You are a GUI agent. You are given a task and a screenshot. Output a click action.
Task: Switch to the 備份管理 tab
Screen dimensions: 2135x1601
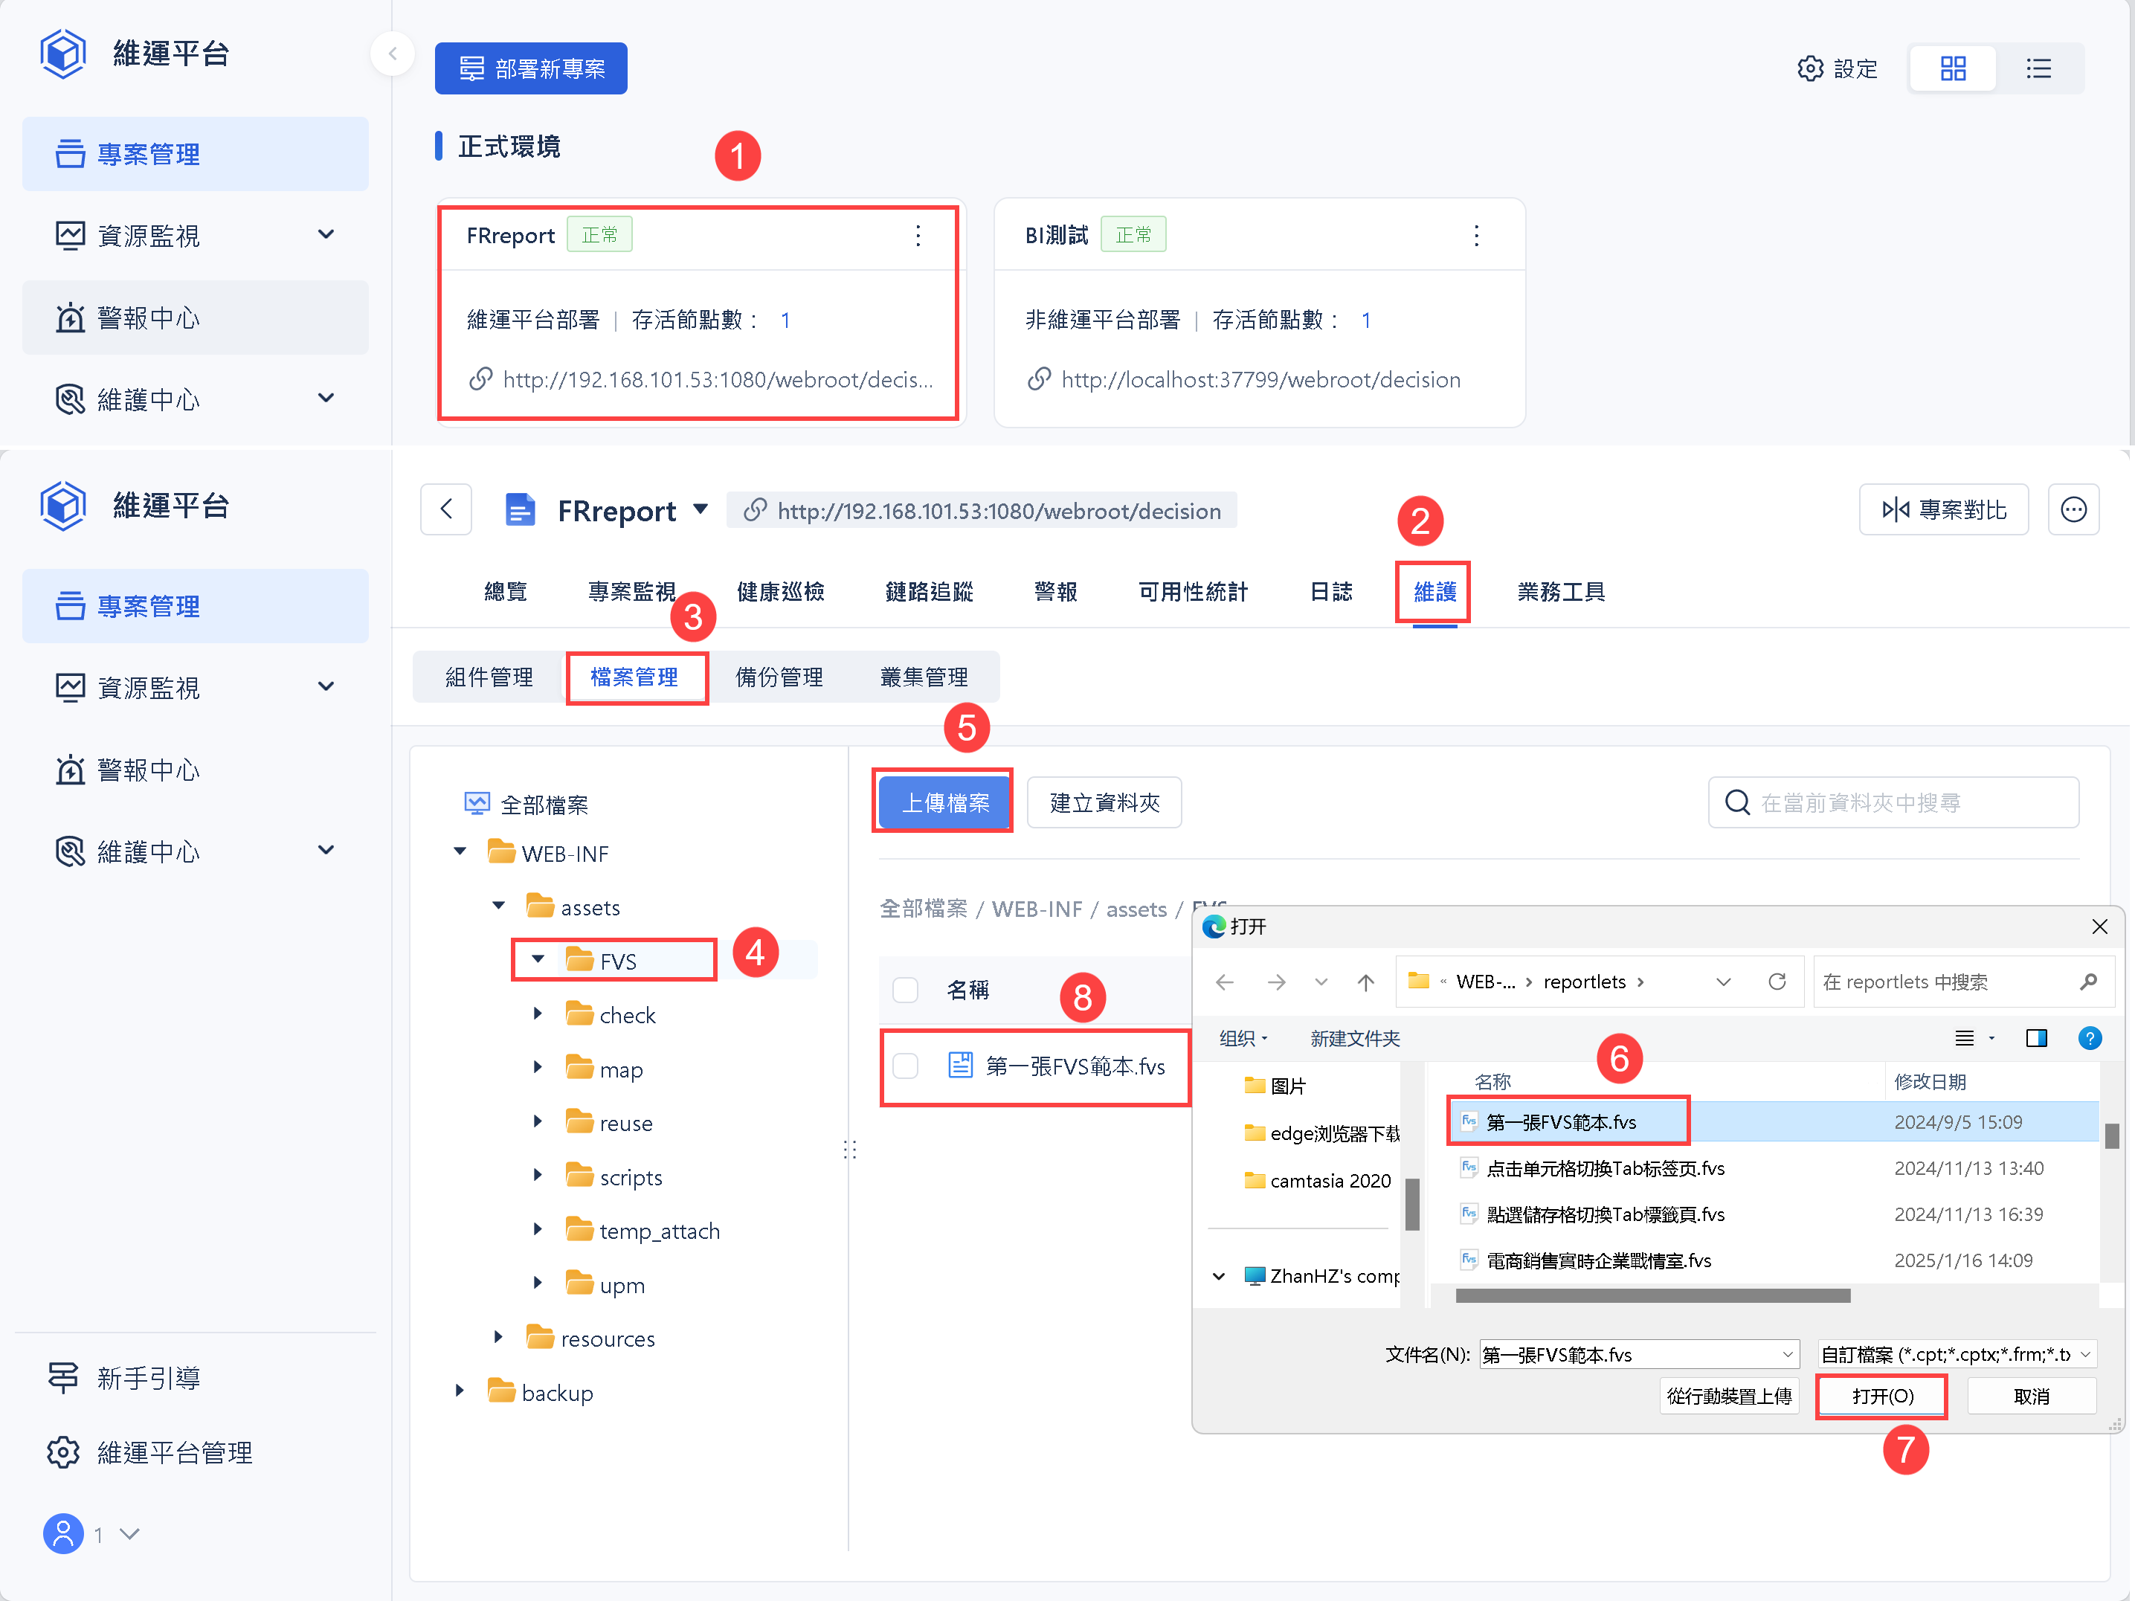coord(779,677)
